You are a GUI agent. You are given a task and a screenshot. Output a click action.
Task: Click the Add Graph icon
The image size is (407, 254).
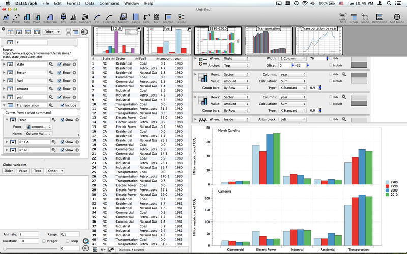pyautogui.click(x=396, y=18)
